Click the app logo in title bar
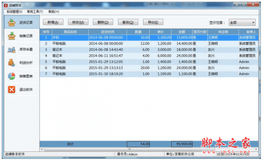 pyautogui.click(x=6, y=6)
